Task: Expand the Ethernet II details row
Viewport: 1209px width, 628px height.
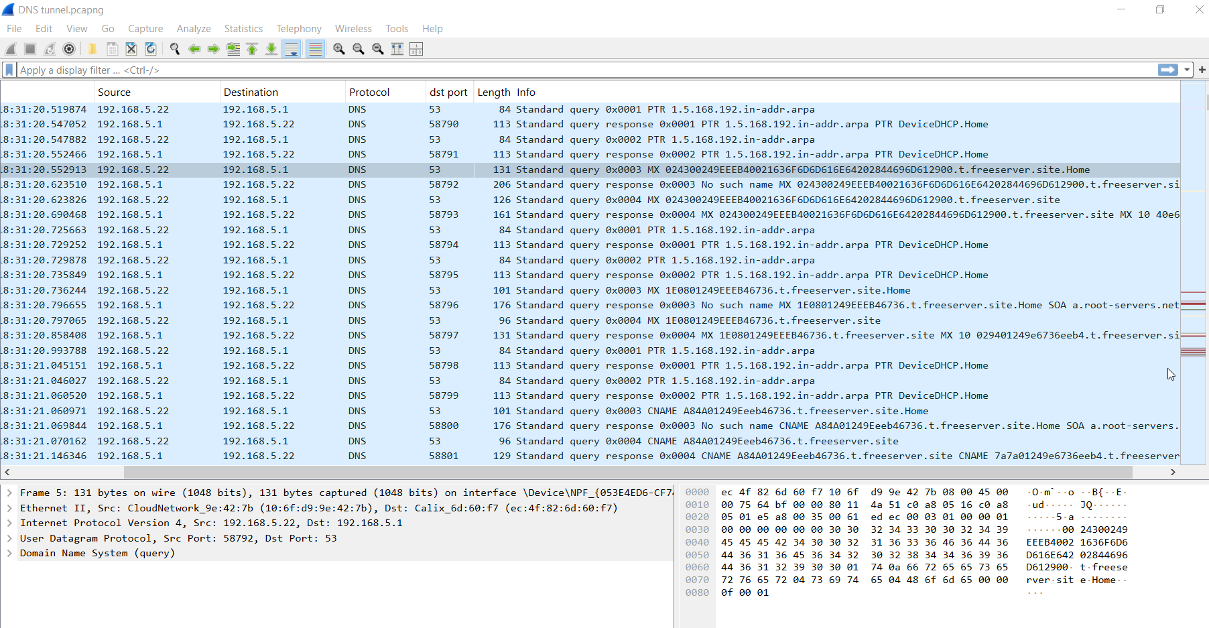Action: 9,508
